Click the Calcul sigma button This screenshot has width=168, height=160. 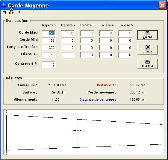click(148, 35)
